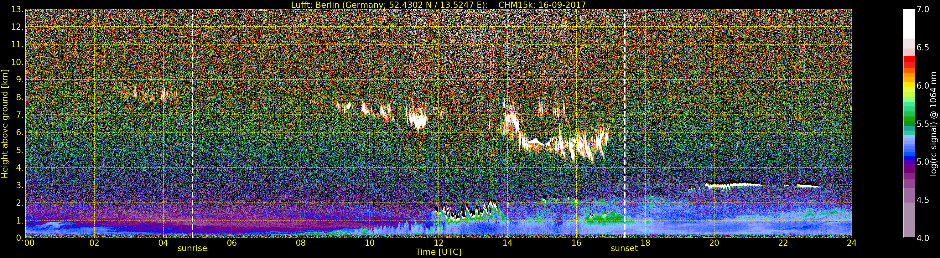Click the 'Height above ground [km]' axis label
The image size is (940, 258).
tap(5, 123)
